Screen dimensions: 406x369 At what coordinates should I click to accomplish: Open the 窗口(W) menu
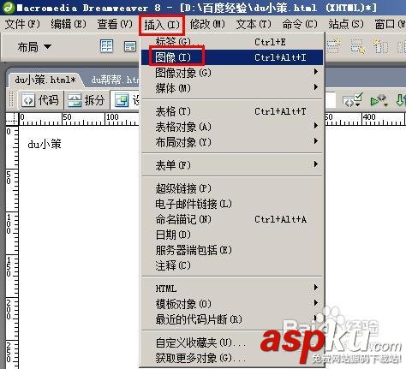390,24
